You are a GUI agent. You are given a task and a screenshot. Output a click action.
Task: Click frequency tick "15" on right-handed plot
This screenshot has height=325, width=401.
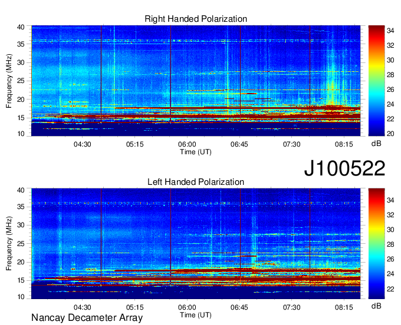(21, 118)
